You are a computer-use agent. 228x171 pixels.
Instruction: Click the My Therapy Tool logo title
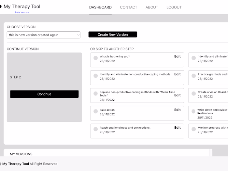pyautogui.click(x=22, y=7)
